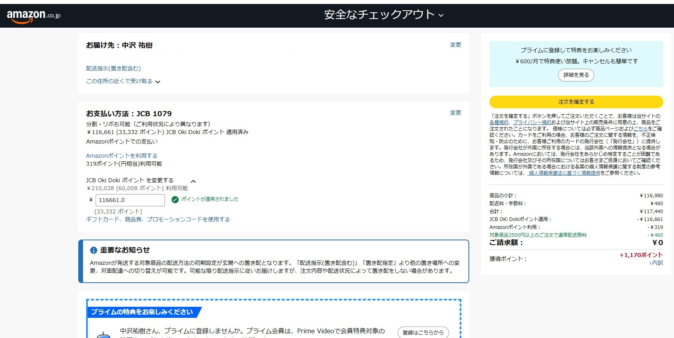Screen dimensions: 674x338
Task: Click 変更 next to お支払い方法
Action: [x=455, y=113]
